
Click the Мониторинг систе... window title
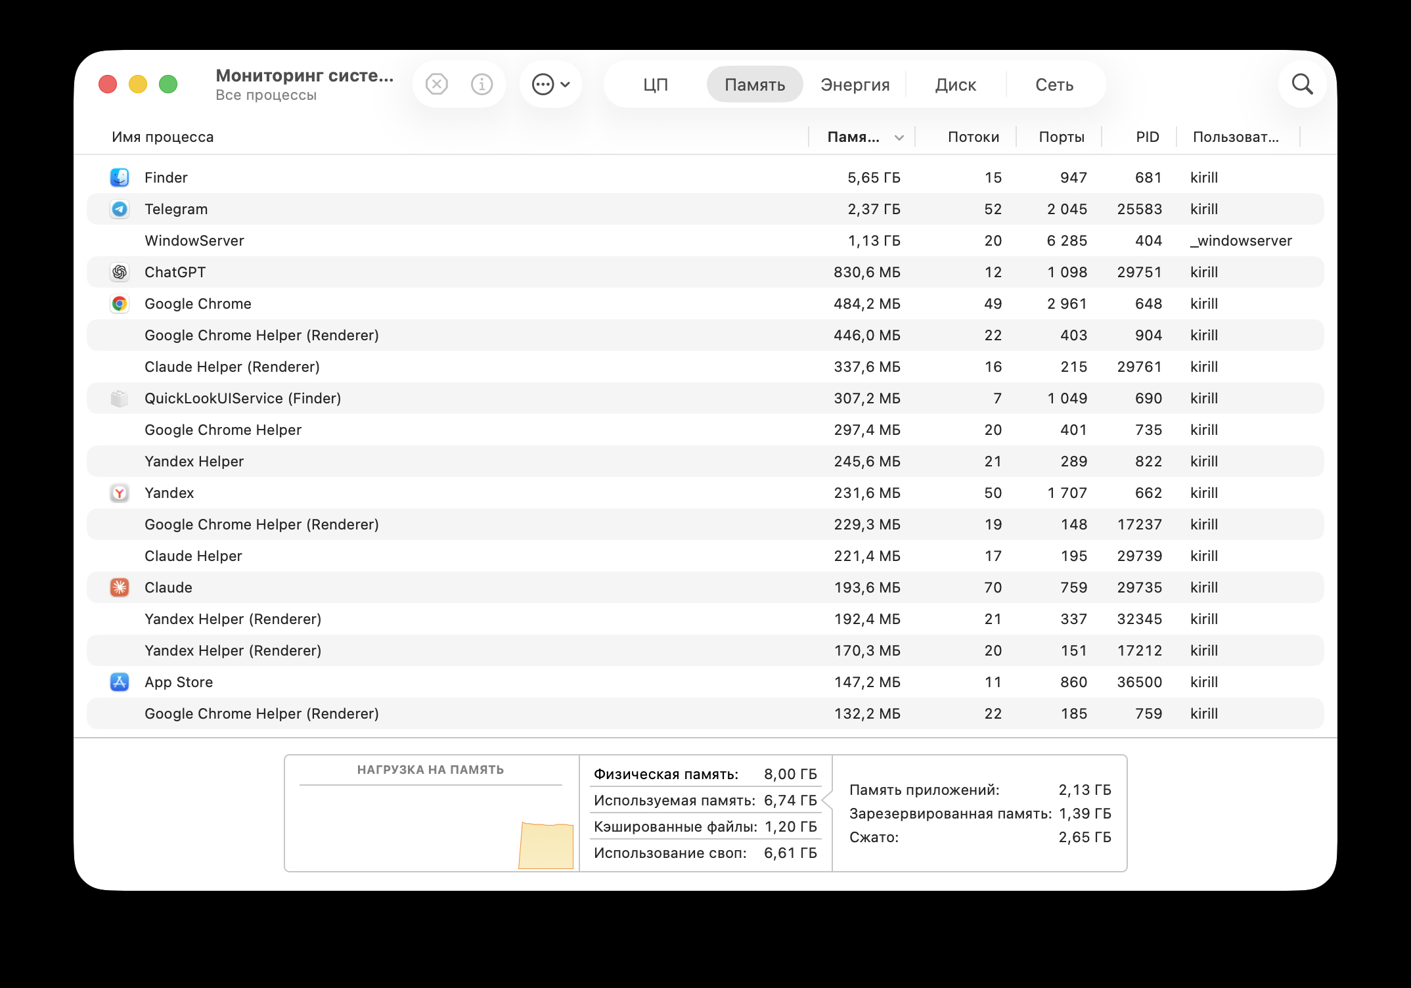click(305, 76)
